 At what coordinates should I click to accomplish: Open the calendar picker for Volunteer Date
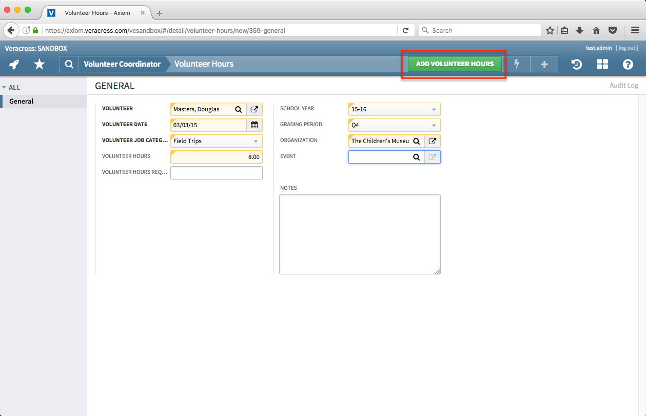(255, 125)
